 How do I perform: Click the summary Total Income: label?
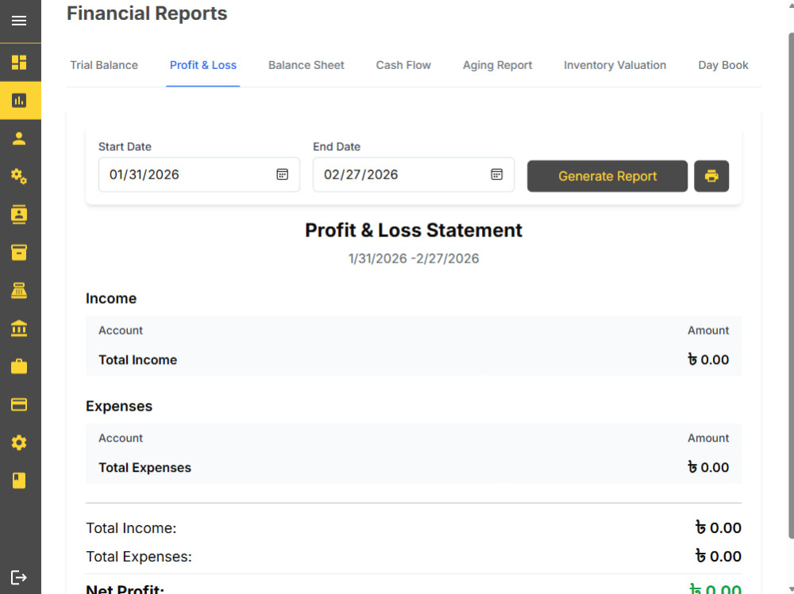pyautogui.click(x=131, y=528)
